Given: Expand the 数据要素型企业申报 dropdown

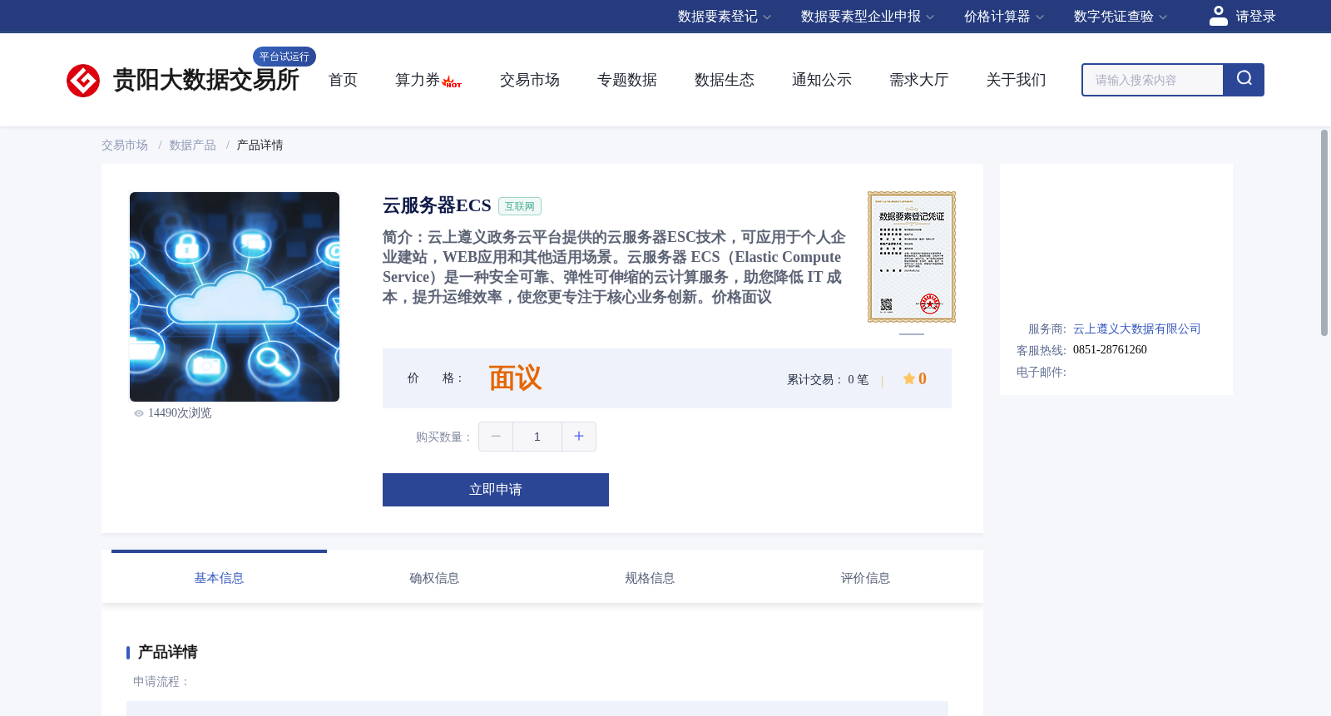Looking at the screenshot, I should click(868, 17).
